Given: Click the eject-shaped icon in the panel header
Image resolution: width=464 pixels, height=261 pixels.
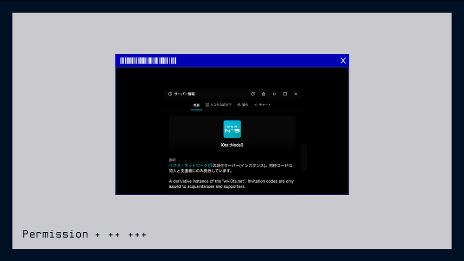Looking at the screenshot, I should pyautogui.click(x=264, y=94).
